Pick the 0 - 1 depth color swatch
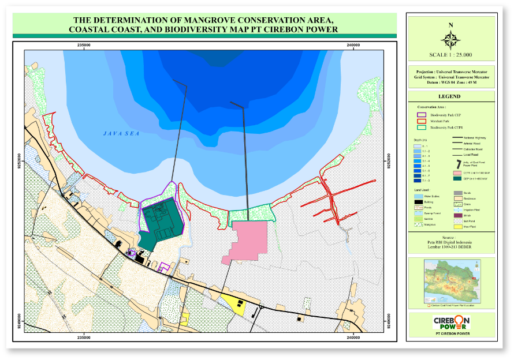The width and height of the screenshot is (514, 360). click(x=418, y=146)
